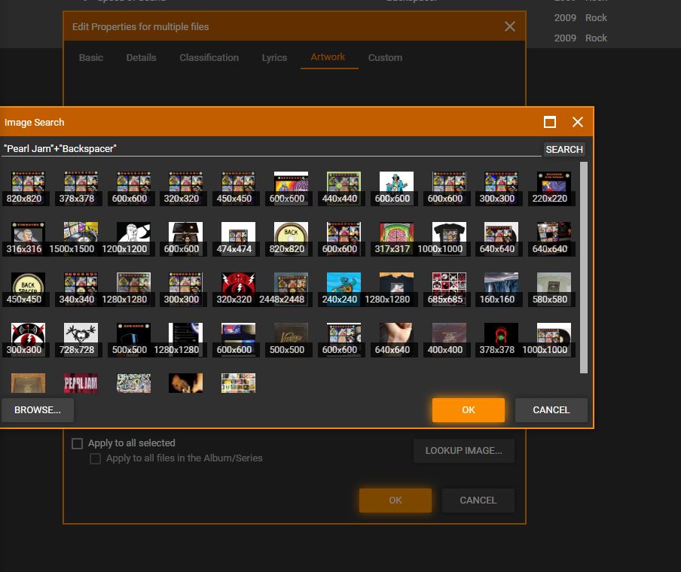This screenshot has height=572, width=681.
Task: Click the LOOKUP IMAGE... button
Action: (x=463, y=451)
